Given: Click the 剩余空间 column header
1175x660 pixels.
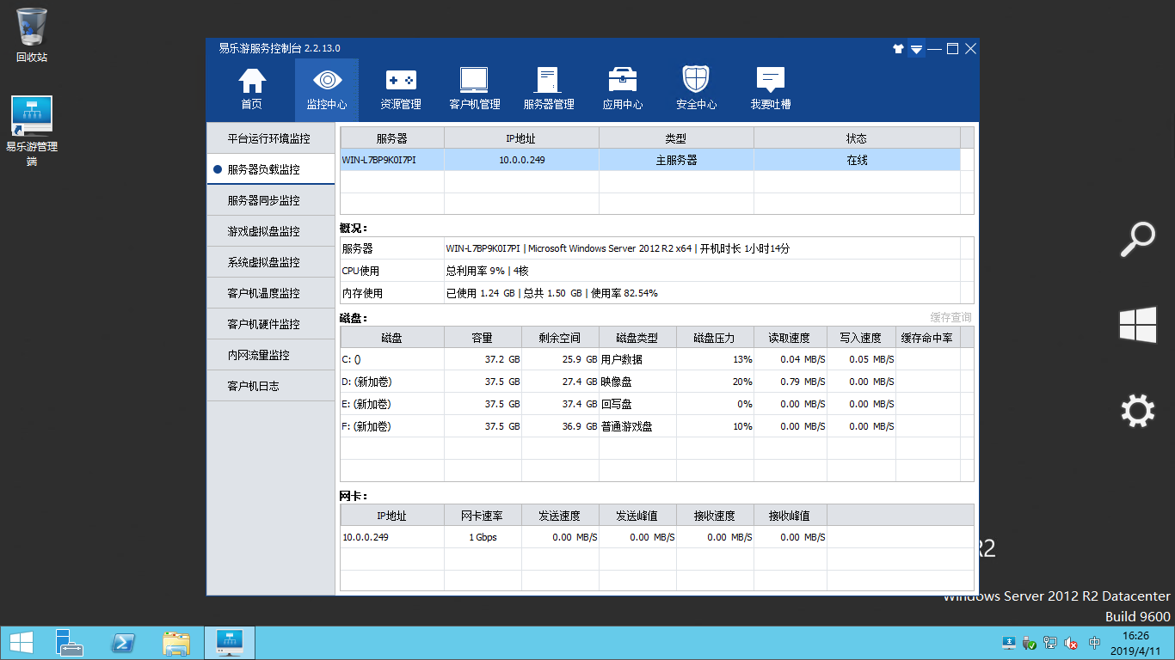Looking at the screenshot, I should [560, 338].
